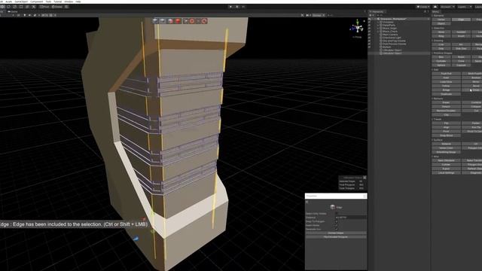The width and height of the screenshot is (482, 271).
Task: Click the Edge element mode button
Action: (x=461, y=20)
